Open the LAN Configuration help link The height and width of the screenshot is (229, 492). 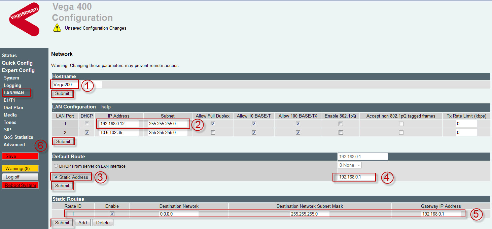[106, 107]
